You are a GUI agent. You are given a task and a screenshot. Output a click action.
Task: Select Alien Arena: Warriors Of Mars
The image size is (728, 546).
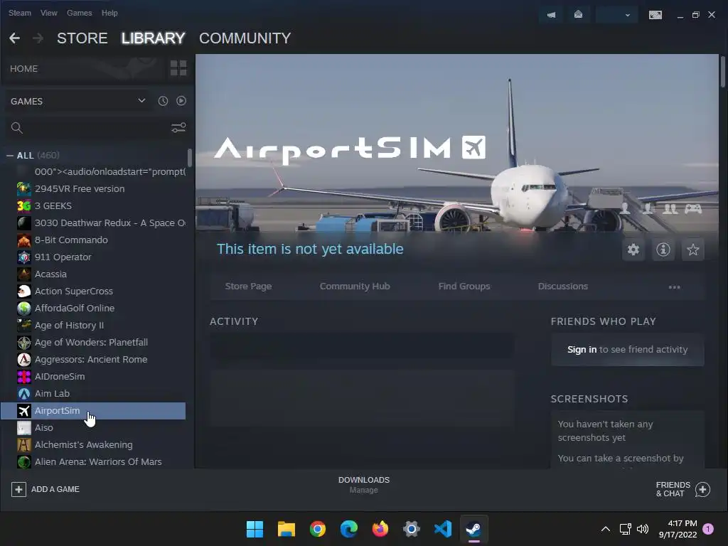coord(93,462)
